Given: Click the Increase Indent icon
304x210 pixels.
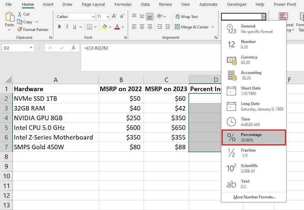Looking at the screenshot, I should pyautogui.click(x=167, y=27).
